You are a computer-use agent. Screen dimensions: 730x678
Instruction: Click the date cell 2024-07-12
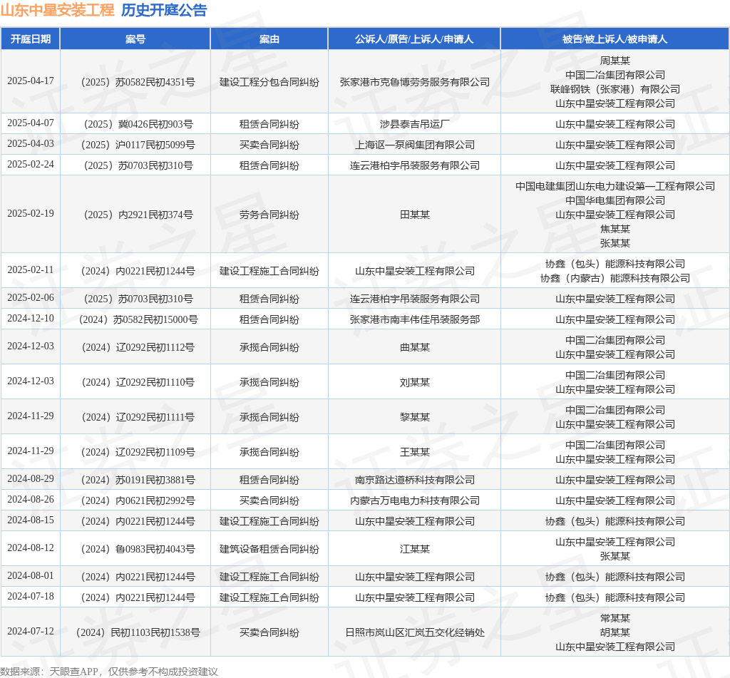click(x=31, y=632)
